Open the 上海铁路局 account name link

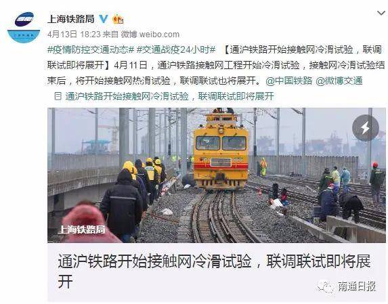[x=71, y=19]
